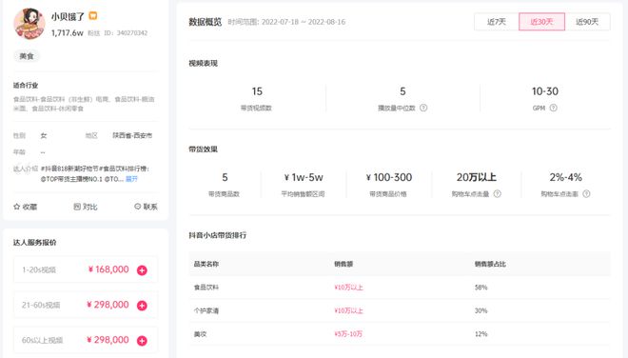
Task: Switch to 近90天 time range
Action: [587, 22]
